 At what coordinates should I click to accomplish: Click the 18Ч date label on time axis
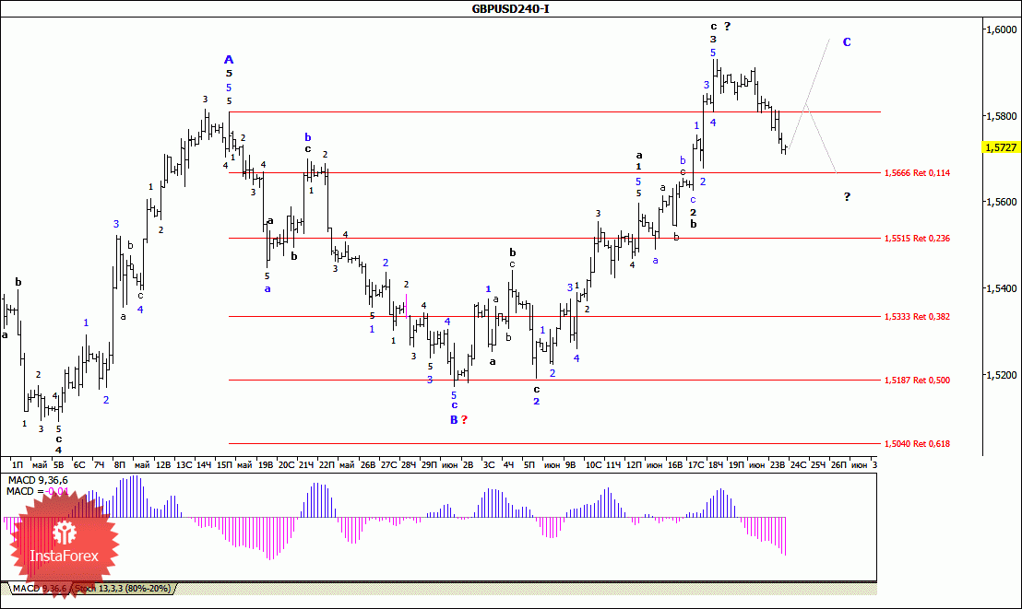pyautogui.click(x=716, y=465)
